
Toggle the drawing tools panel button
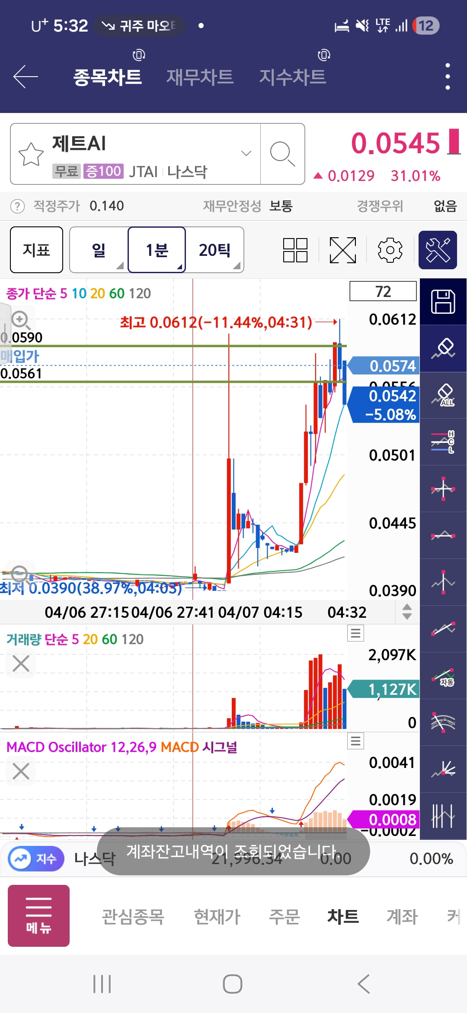coord(438,250)
